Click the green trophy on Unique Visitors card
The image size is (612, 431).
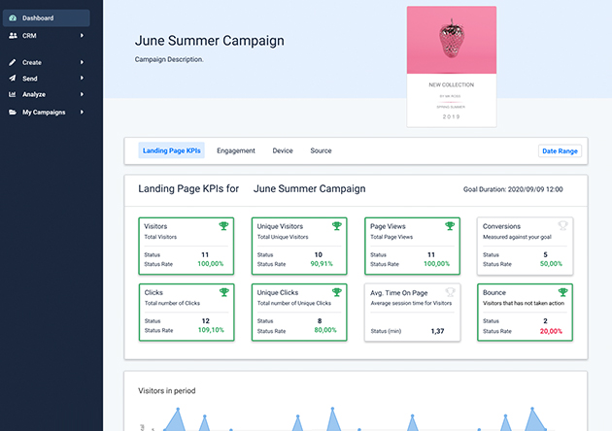pos(337,226)
